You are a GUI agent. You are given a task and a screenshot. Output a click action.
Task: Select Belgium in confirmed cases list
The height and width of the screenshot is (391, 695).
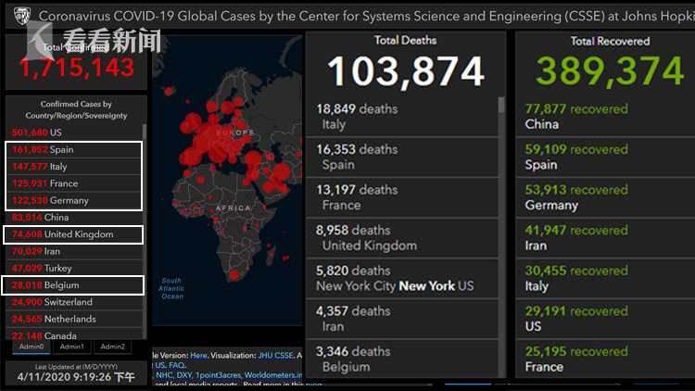[74, 285]
